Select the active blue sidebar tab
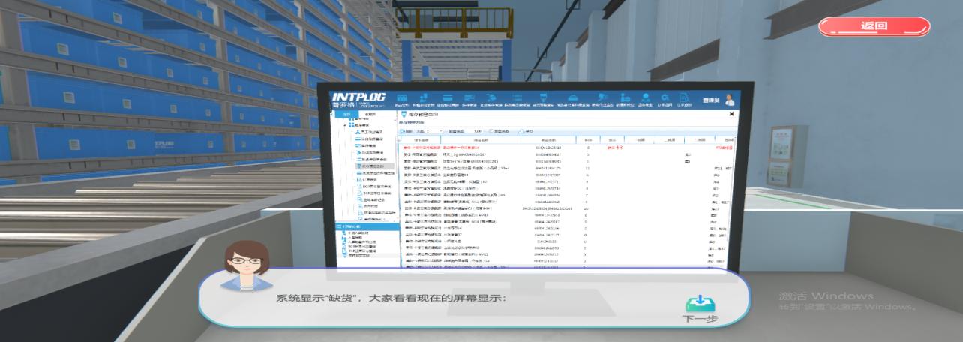963x342 pixels. pyautogui.click(x=345, y=114)
